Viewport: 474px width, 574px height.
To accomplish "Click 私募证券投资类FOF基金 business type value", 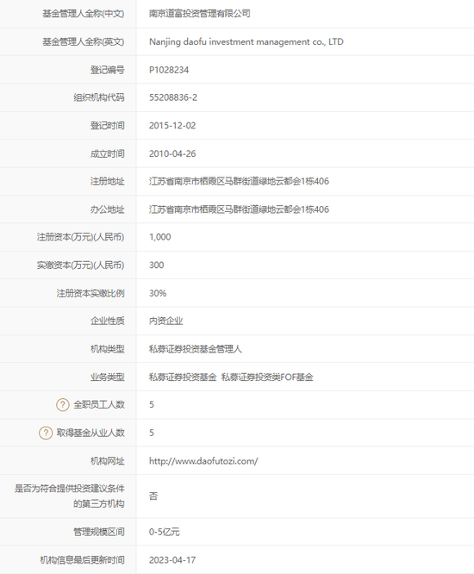I will tap(267, 377).
